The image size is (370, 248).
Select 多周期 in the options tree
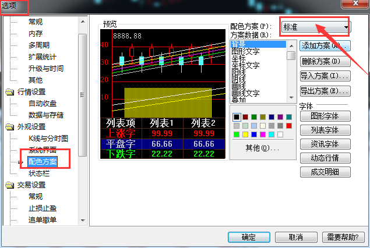39,45
